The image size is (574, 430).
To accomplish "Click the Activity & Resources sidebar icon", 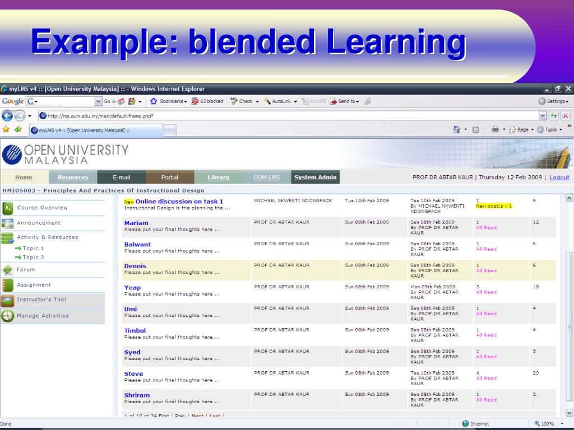I will coord(7,238).
